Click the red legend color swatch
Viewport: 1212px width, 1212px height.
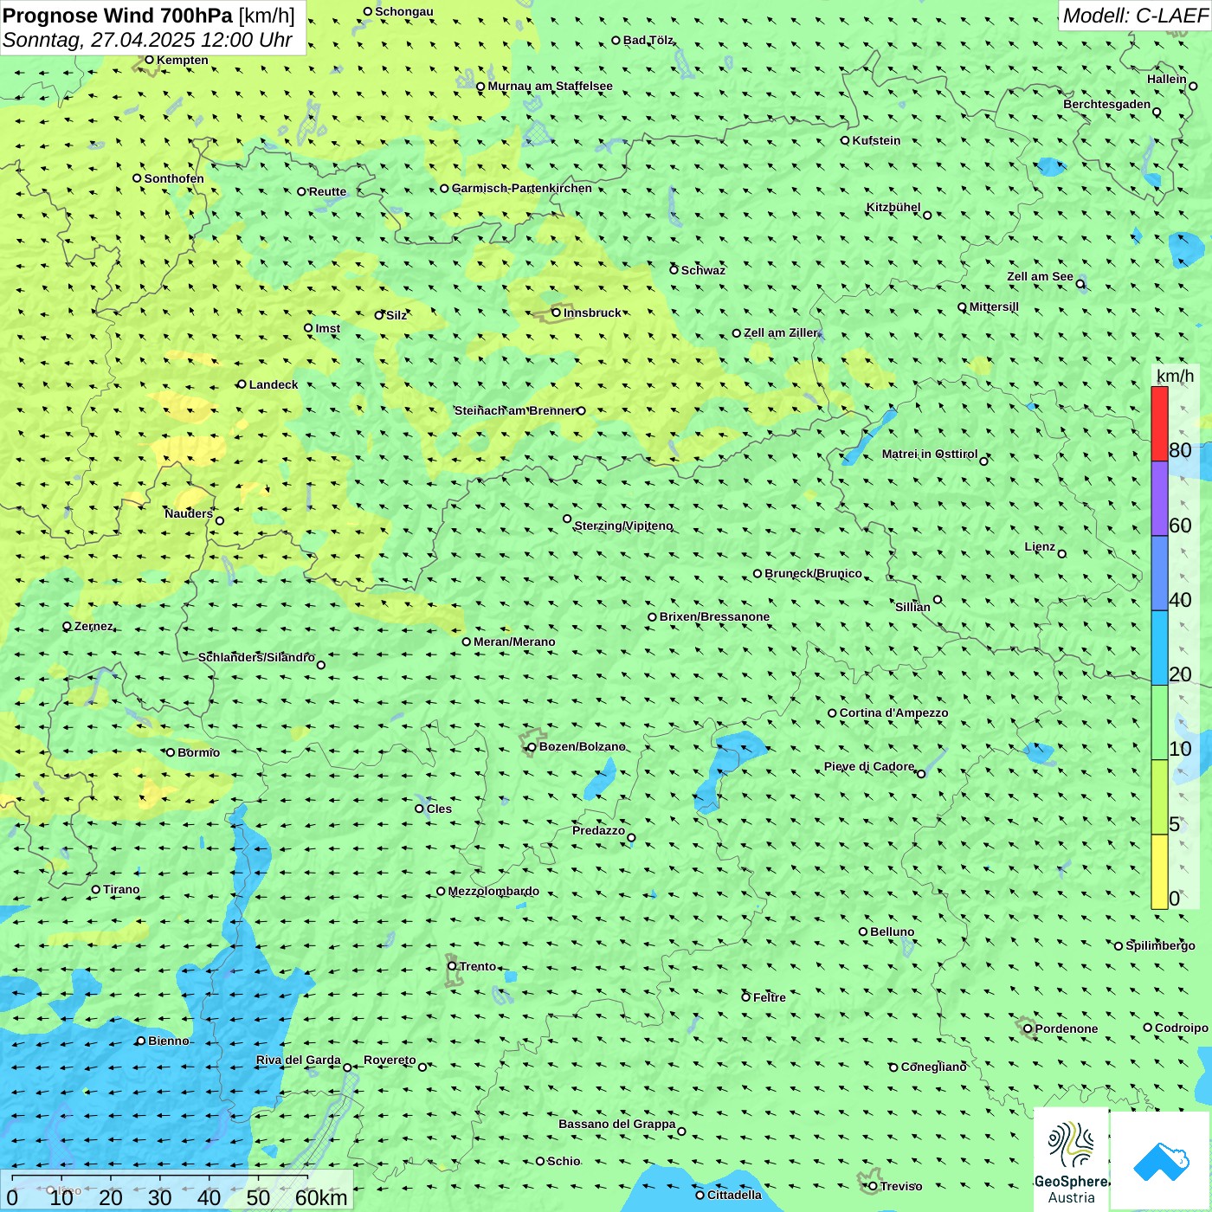point(1159,423)
